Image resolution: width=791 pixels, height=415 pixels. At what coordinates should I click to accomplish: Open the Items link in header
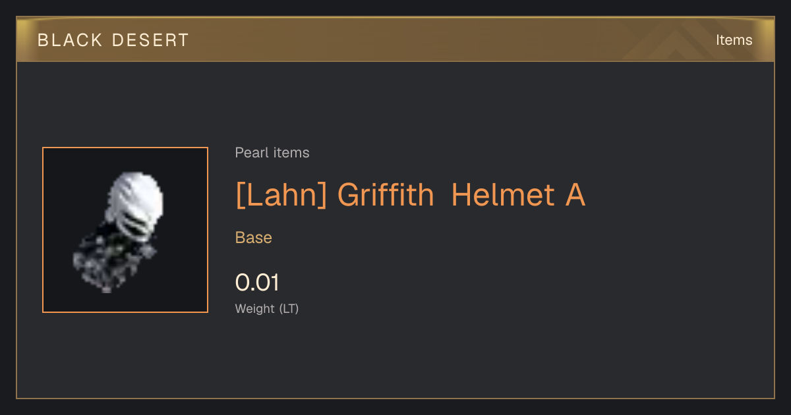[734, 40]
